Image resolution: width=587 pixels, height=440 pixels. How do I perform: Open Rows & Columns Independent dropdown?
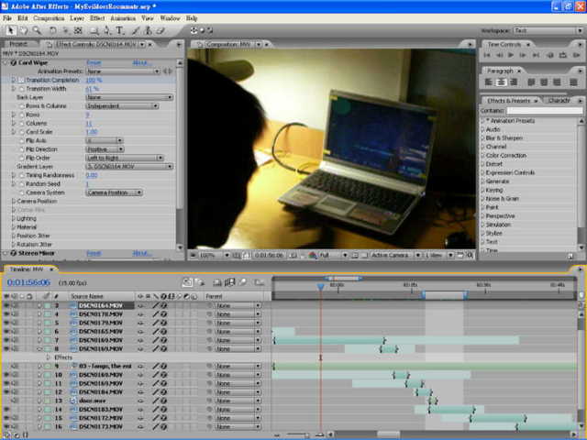(x=122, y=106)
